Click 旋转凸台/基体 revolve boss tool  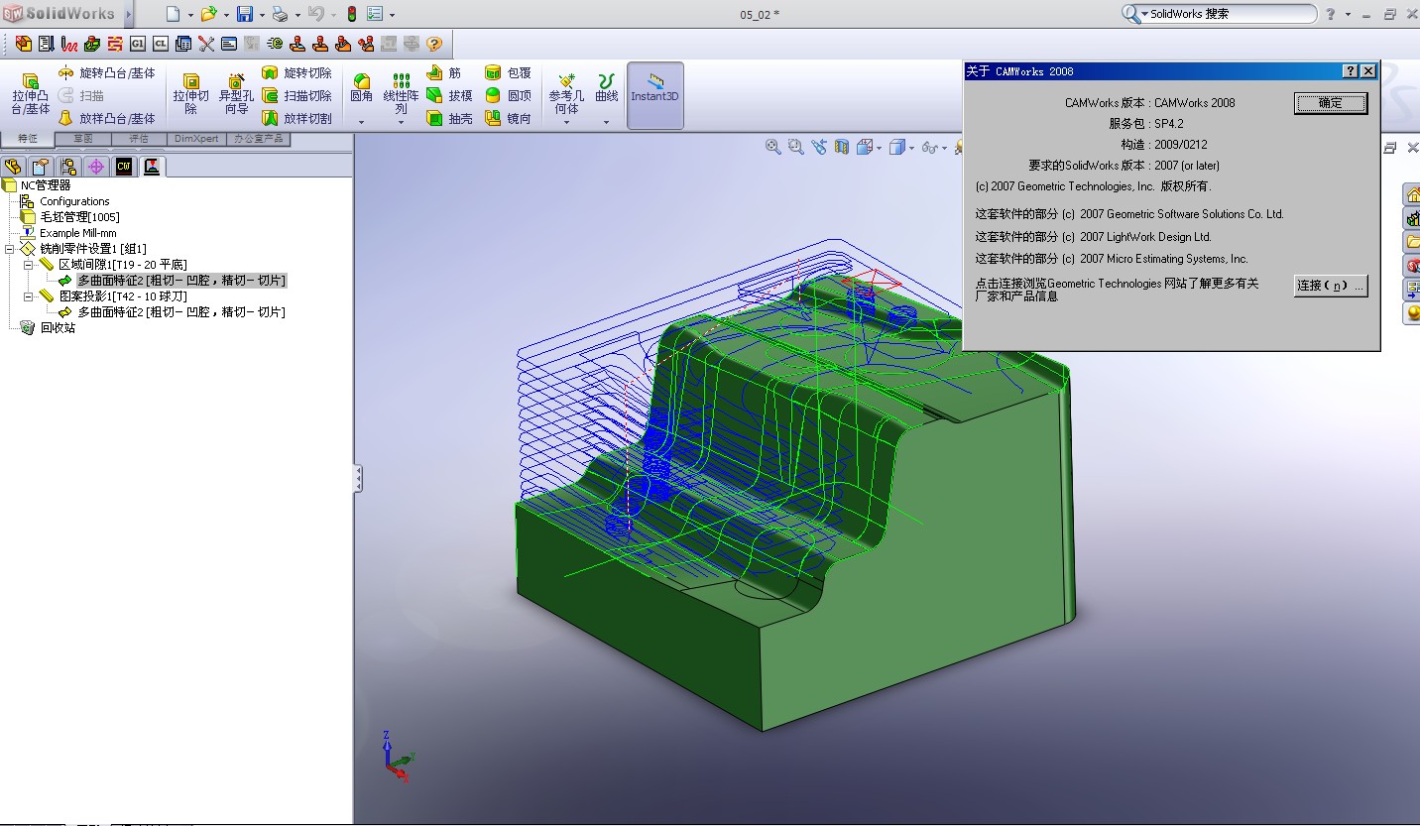[107, 73]
